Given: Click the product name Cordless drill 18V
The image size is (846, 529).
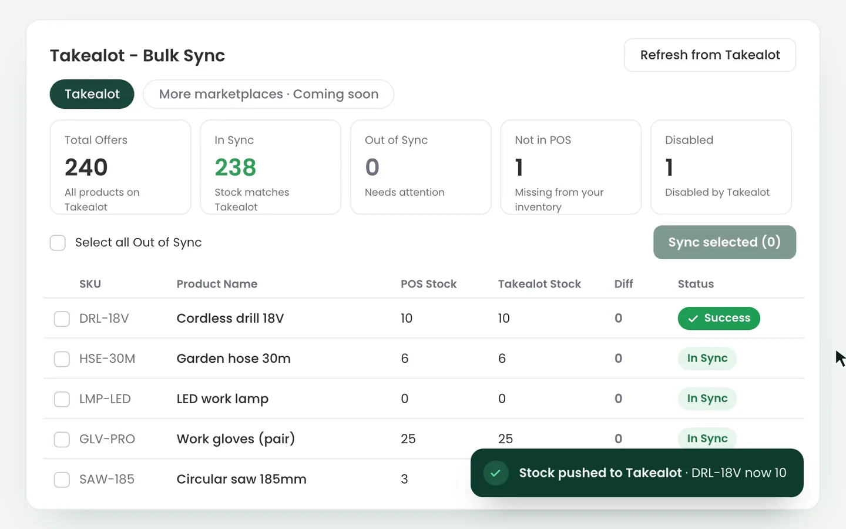Looking at the screenshot, I should coord(230,319).
